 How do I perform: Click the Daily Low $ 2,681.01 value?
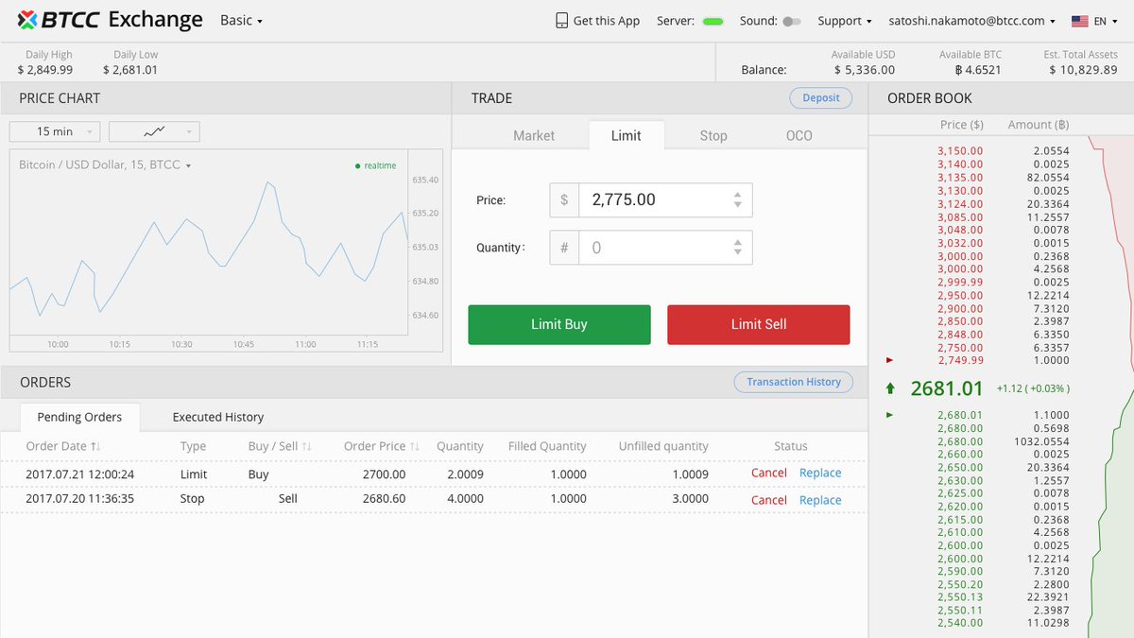(130, 70)
